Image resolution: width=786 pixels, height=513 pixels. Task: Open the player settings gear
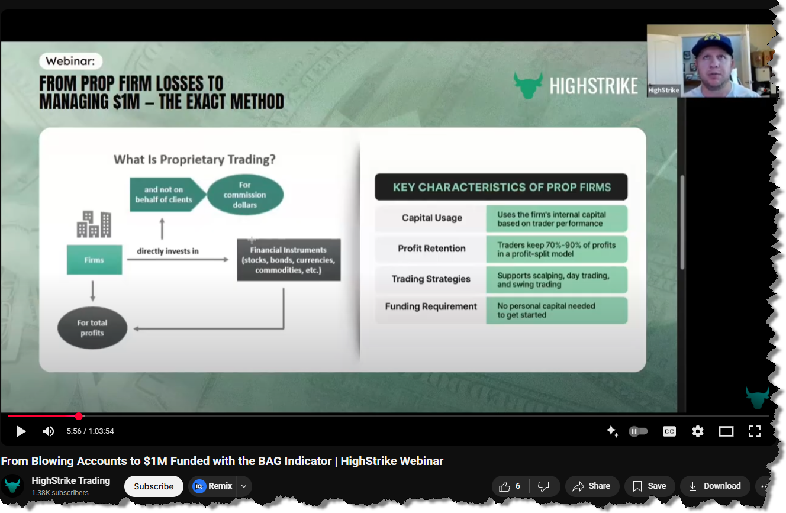[698, 431]
